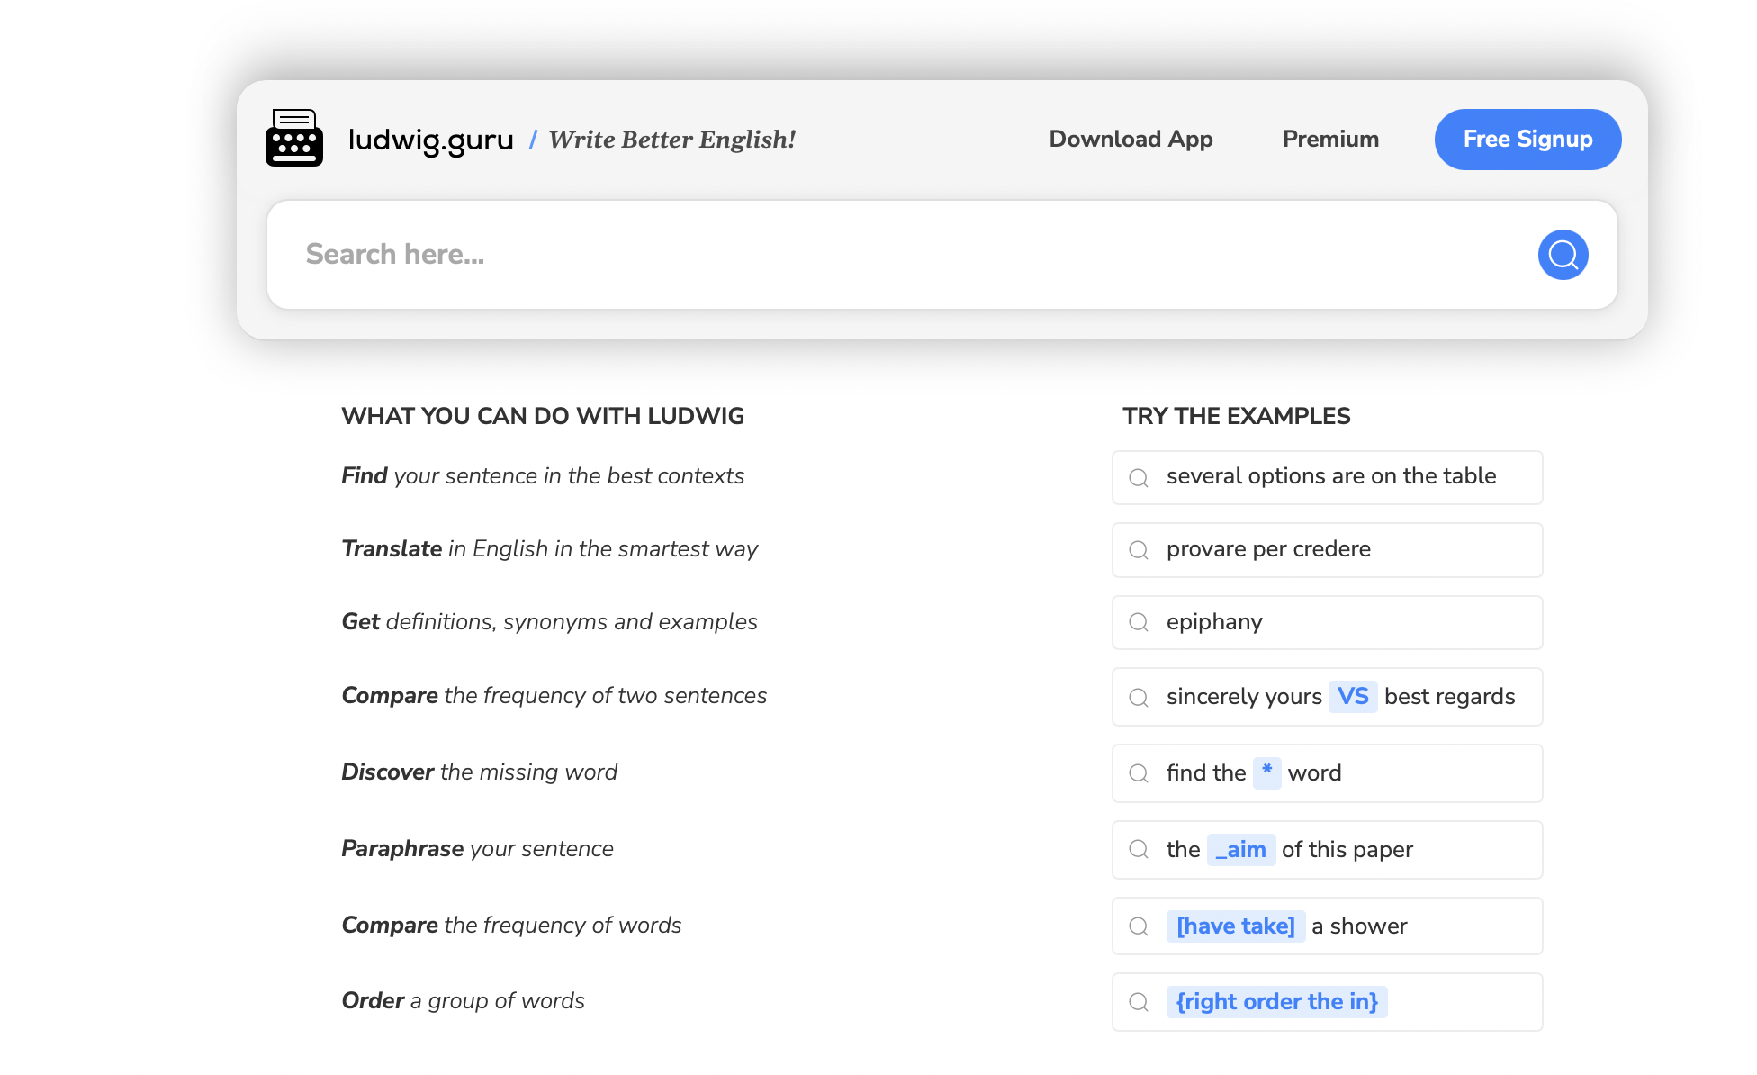
Task: Click the ludwig.guru home logo text
Action: (x=430, y=138)
